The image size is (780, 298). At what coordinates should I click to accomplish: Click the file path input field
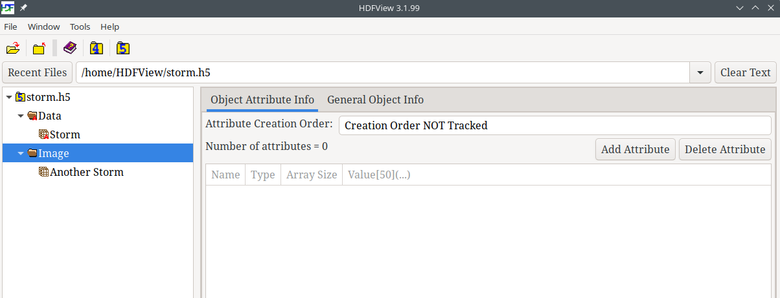382,72
